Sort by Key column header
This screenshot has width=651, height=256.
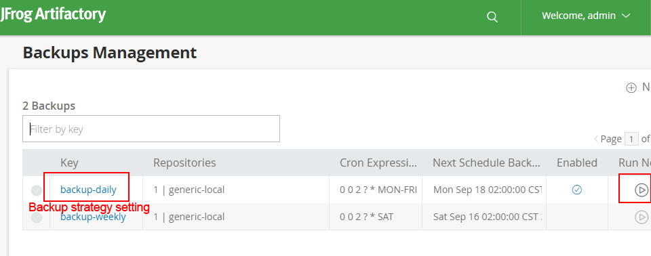coord(69,163)
